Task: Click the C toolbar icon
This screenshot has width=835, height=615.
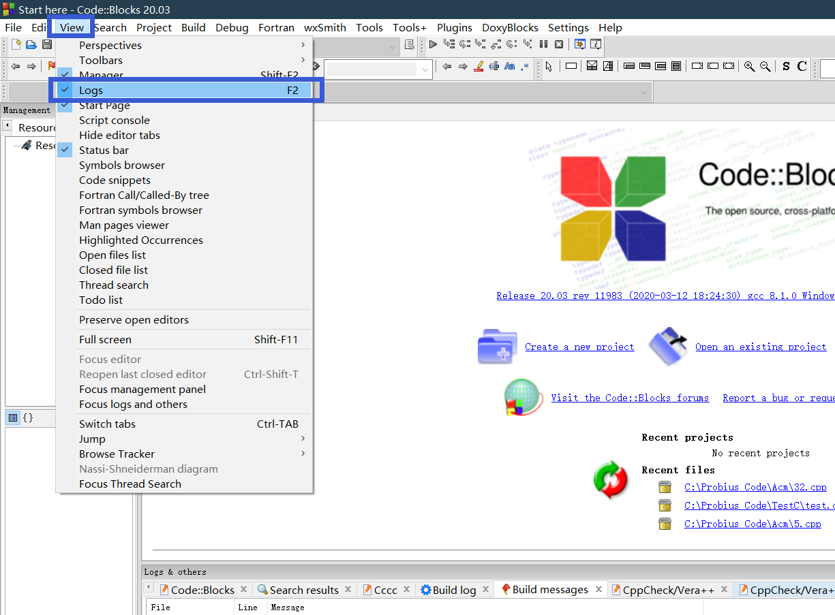Action: coord(802,66)
